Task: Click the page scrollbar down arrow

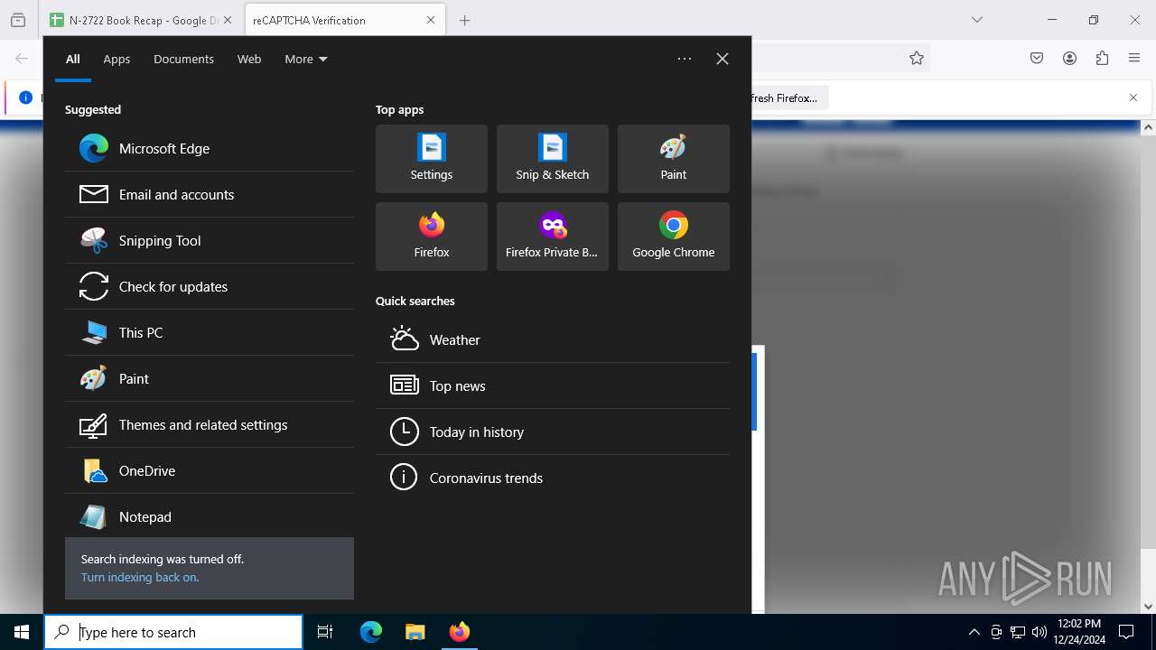Action: tap(1148, 606)
